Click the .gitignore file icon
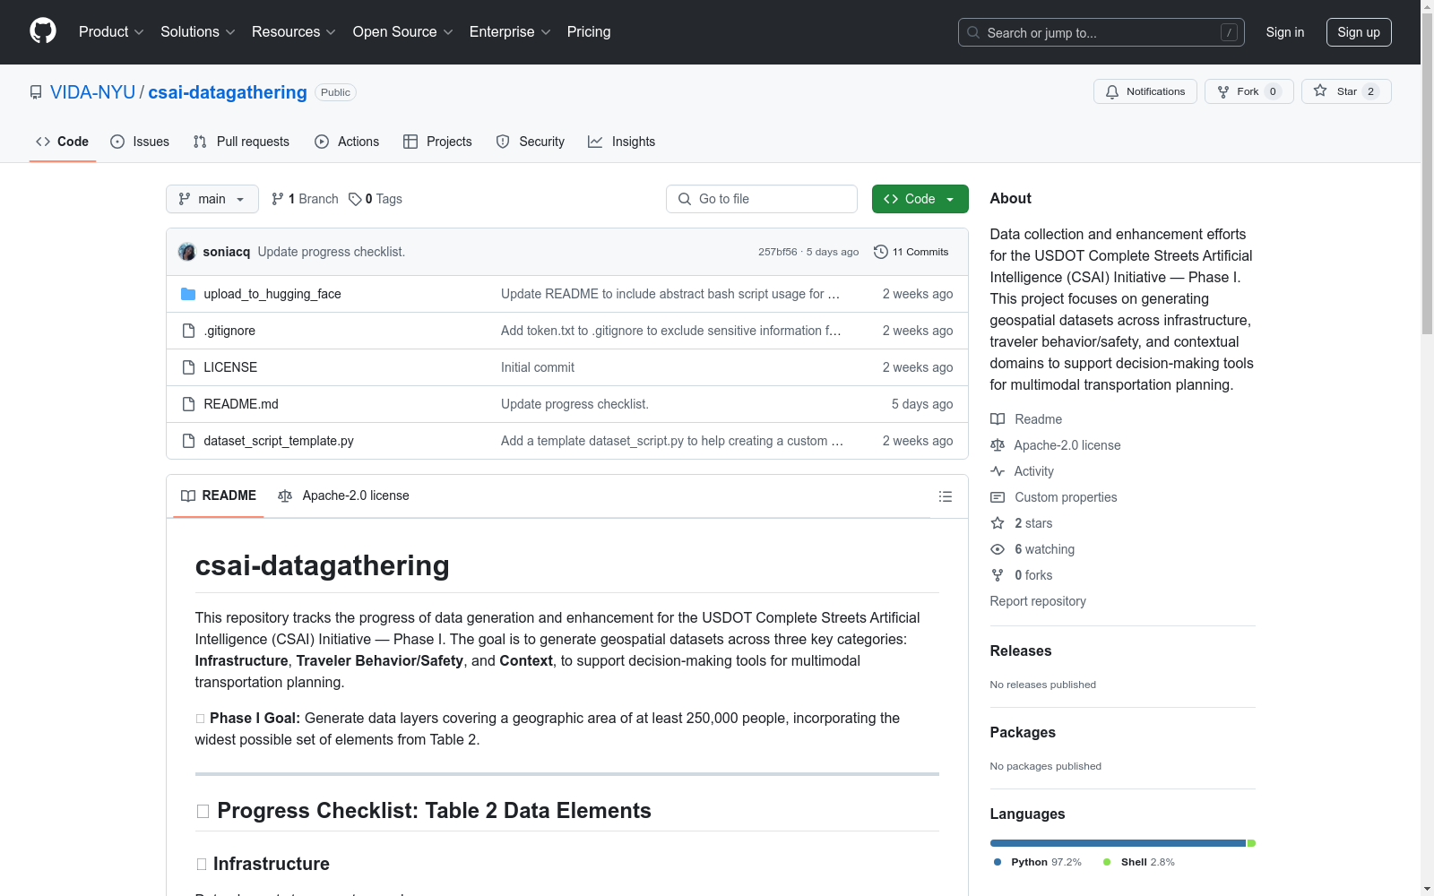The image size is (1434, 896). tap(188, 331)
